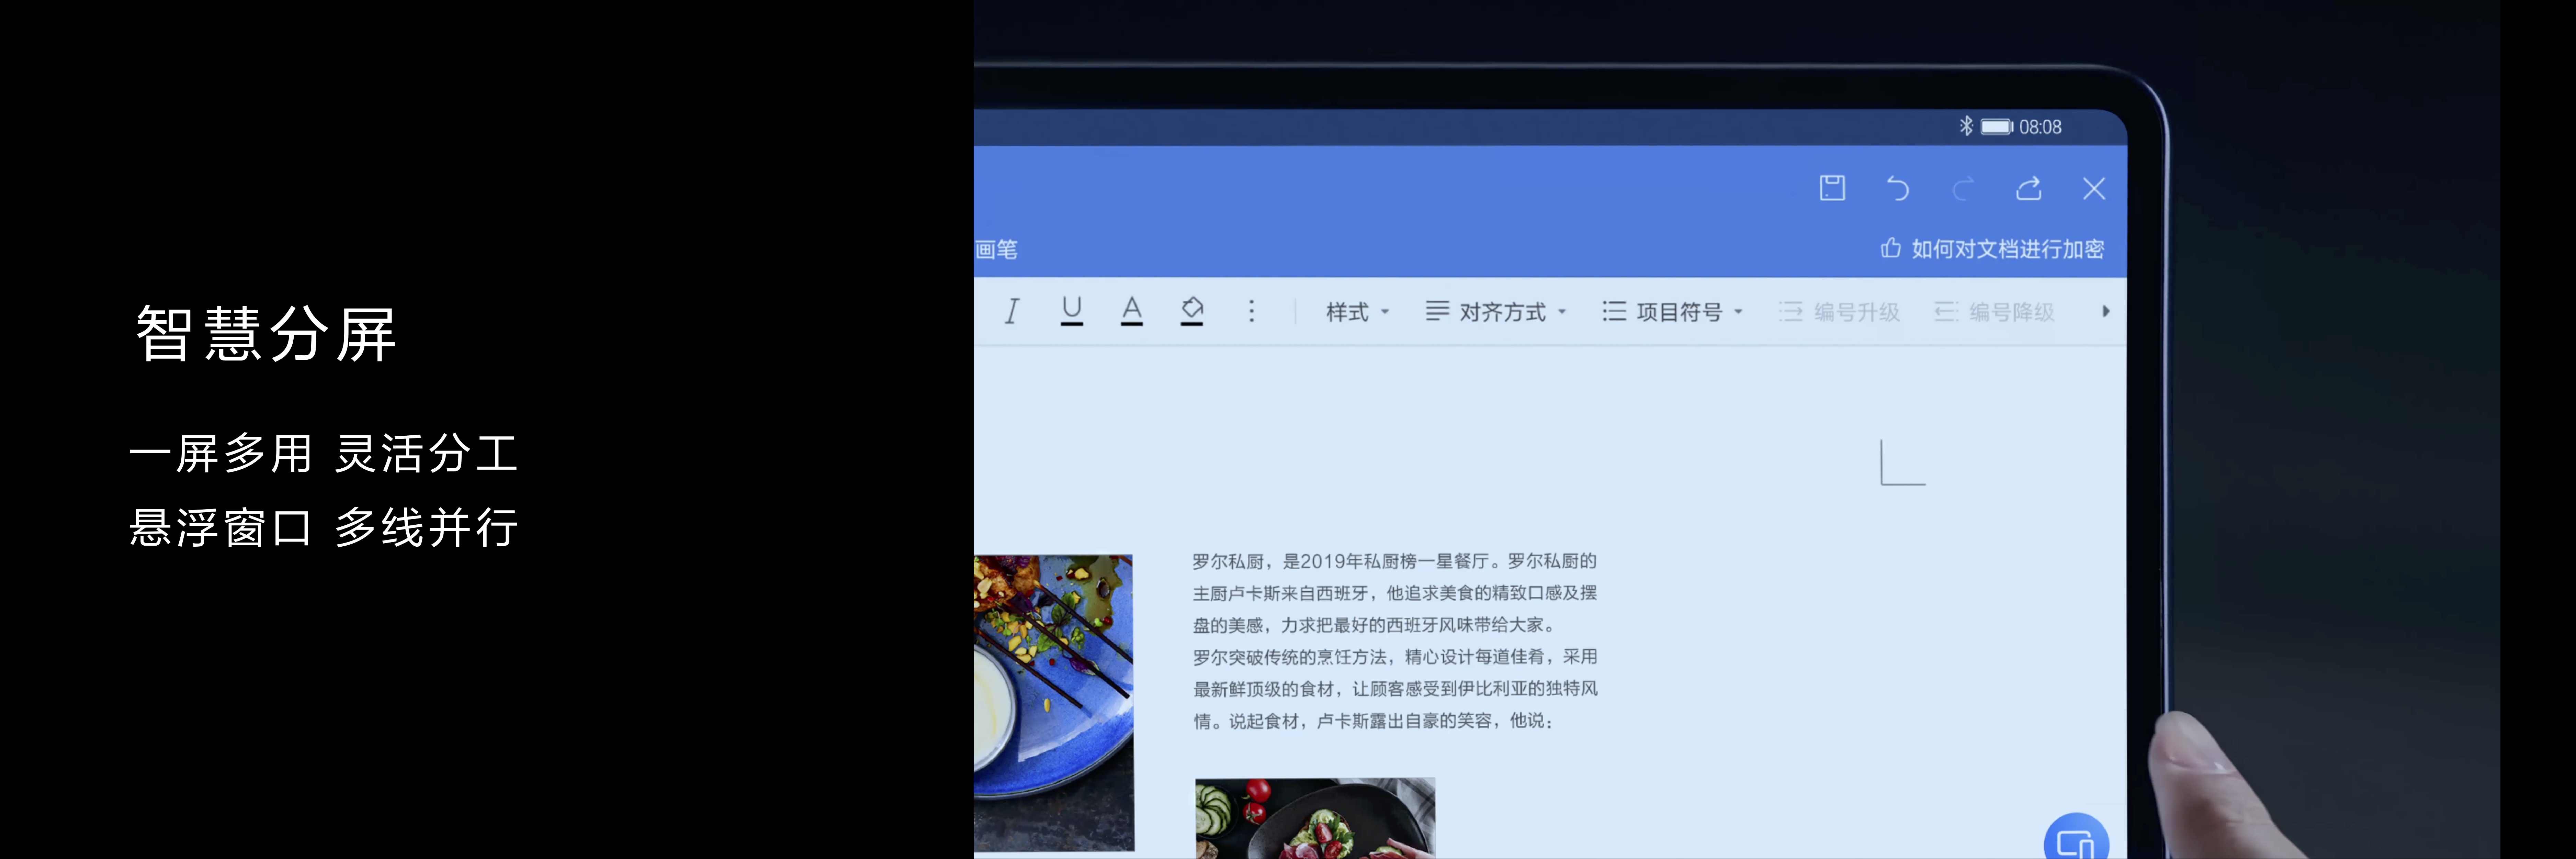Toggle italic text formatting
The width and height of the screenshot is (2576, 859).
point(1012,311)
